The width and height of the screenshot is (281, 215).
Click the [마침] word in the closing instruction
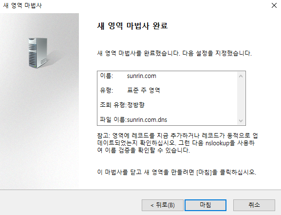(x=205, y=172)
